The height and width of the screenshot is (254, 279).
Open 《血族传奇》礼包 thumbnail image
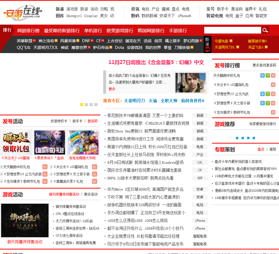[50, 143]
